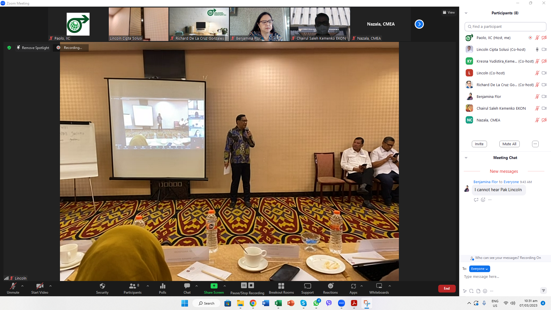The width and height of the screenshot is (551, 310).
Task: Pause the recording
Action: pos(244,285)
